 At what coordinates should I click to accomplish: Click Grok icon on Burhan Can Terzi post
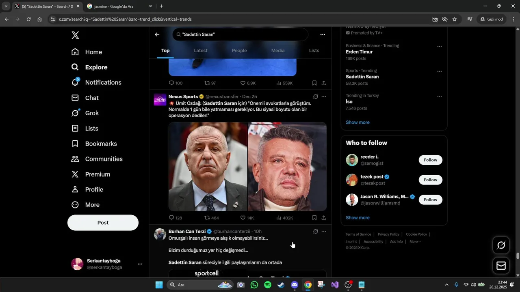[x=316, y=231]
